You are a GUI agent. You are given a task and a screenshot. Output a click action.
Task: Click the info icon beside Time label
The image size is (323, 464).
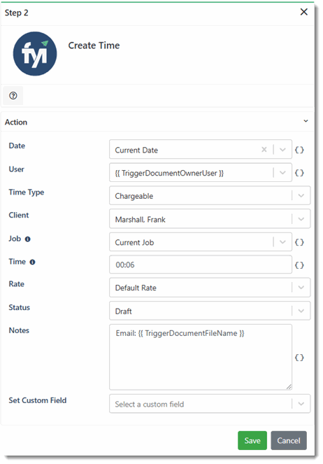(x=32, y=262)
